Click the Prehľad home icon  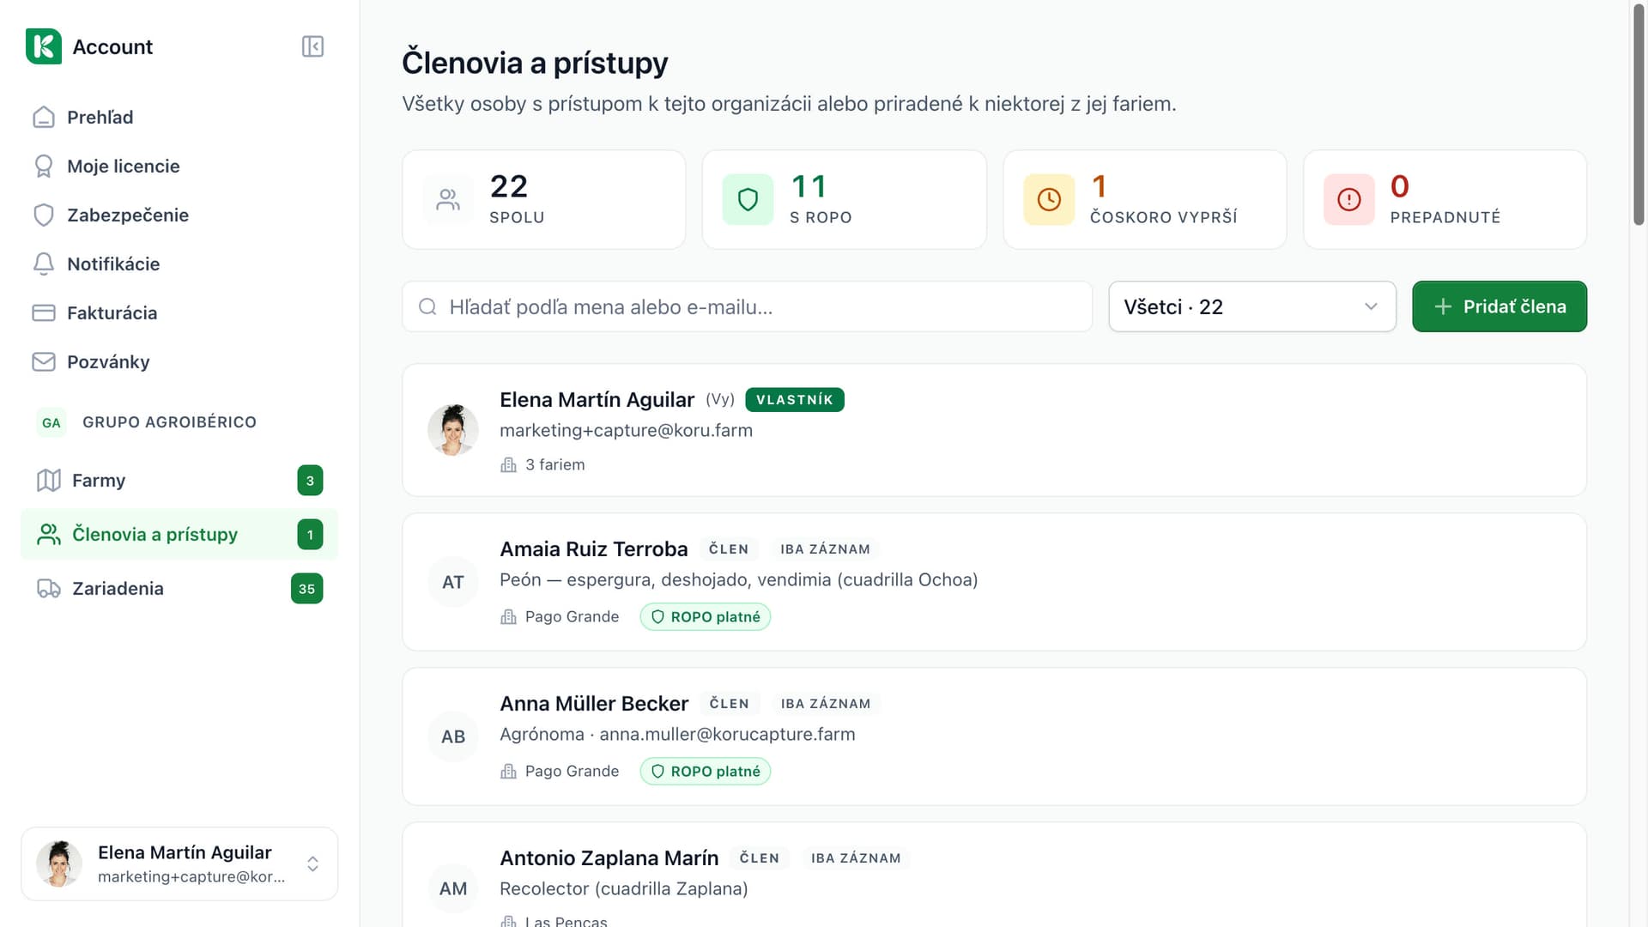tap(44, 118)
